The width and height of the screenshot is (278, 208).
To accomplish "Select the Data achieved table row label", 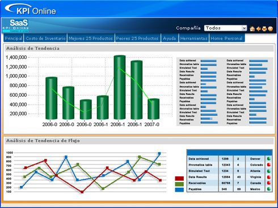I will click(199, 159).
